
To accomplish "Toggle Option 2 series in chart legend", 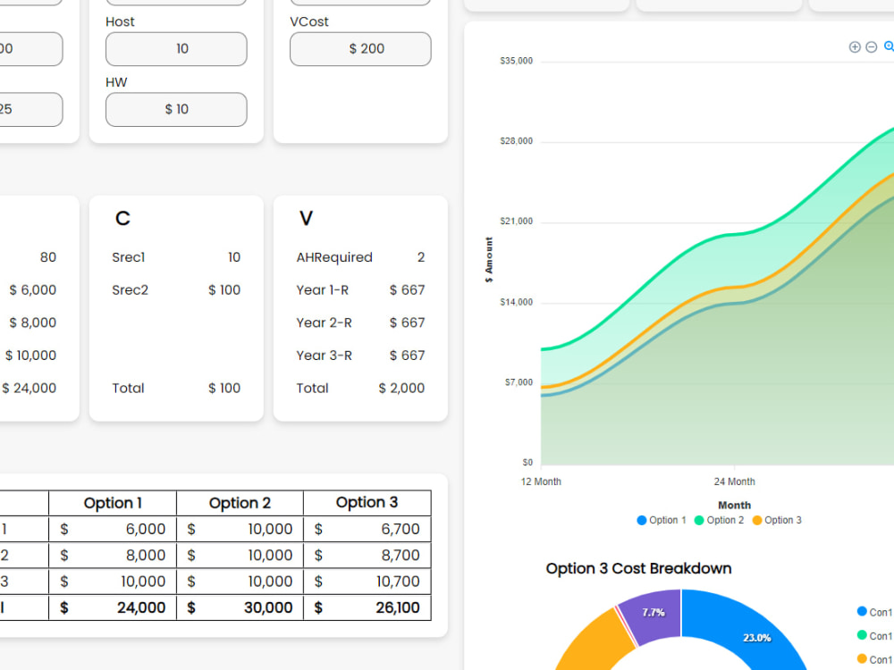I will coord(719,520).
